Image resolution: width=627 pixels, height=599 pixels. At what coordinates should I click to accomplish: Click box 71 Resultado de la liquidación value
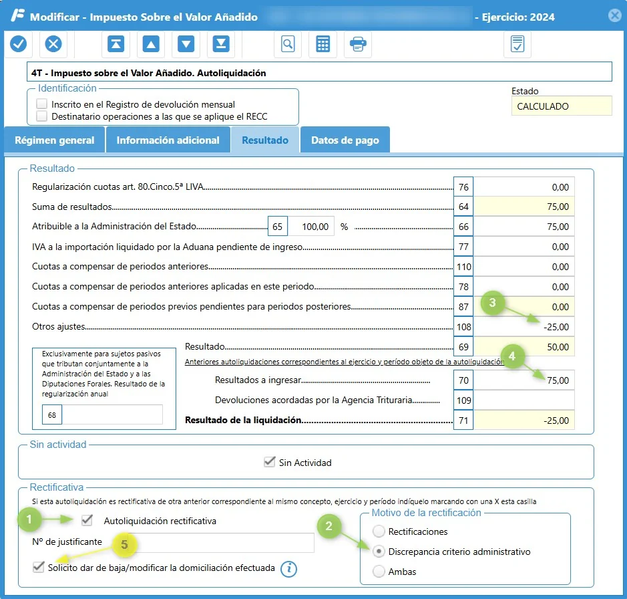click(524, 420)
